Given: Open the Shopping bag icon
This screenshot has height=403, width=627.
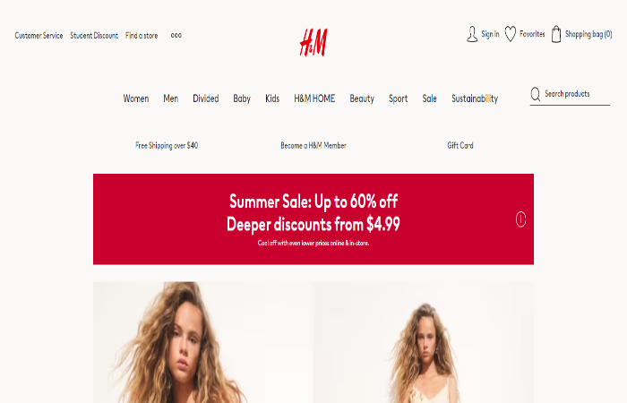Looking at the screenshot, I should pyautogui.click(x=556, y=34).
